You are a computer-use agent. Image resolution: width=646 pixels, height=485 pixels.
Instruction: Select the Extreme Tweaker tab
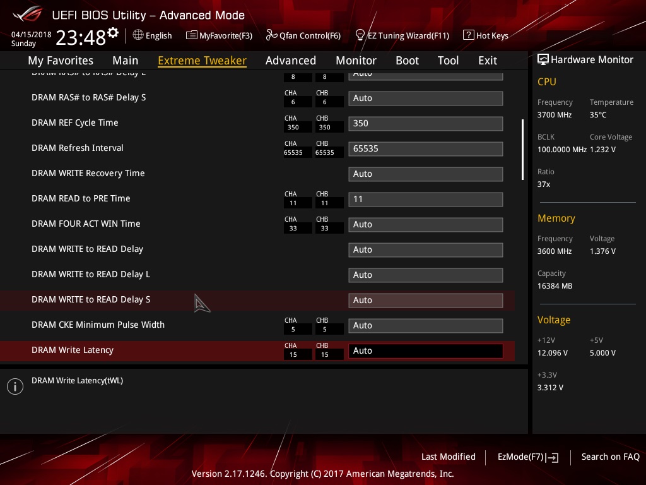pos(203,61)
